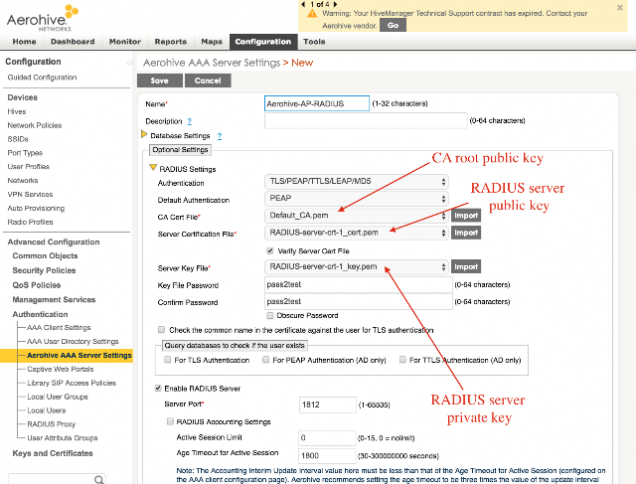The height and width of the screenshot is (484, 636).
Task: Click the Server Port field
Action: click(327, 404)
